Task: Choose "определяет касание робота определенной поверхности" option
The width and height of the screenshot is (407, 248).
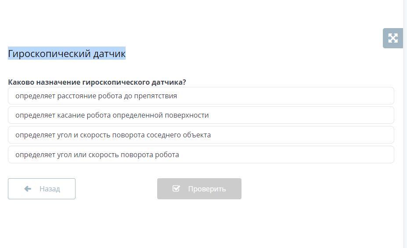Action: (201, 115)
